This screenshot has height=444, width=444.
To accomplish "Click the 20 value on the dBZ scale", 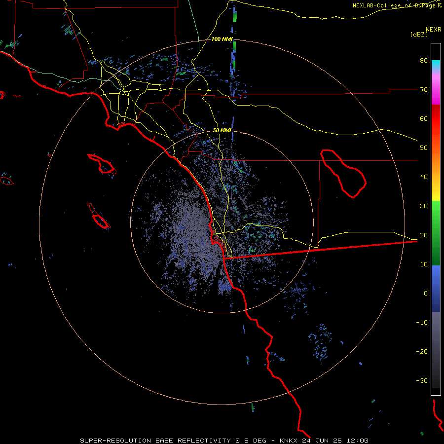I will point(424,235).
